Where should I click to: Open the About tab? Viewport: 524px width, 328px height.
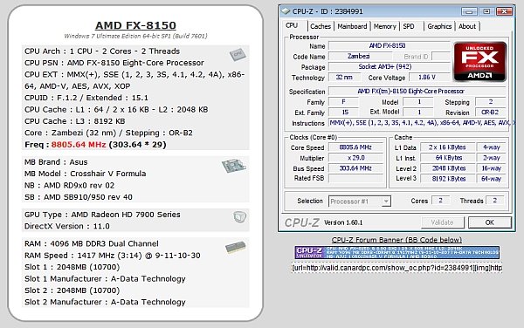coord(467,26)
